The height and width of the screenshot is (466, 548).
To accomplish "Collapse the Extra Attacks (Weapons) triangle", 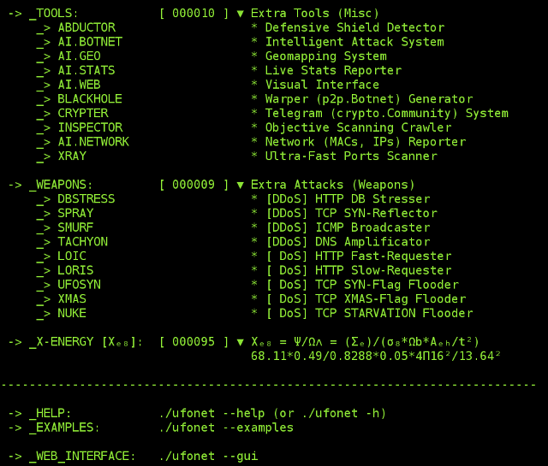I will 240,185.
